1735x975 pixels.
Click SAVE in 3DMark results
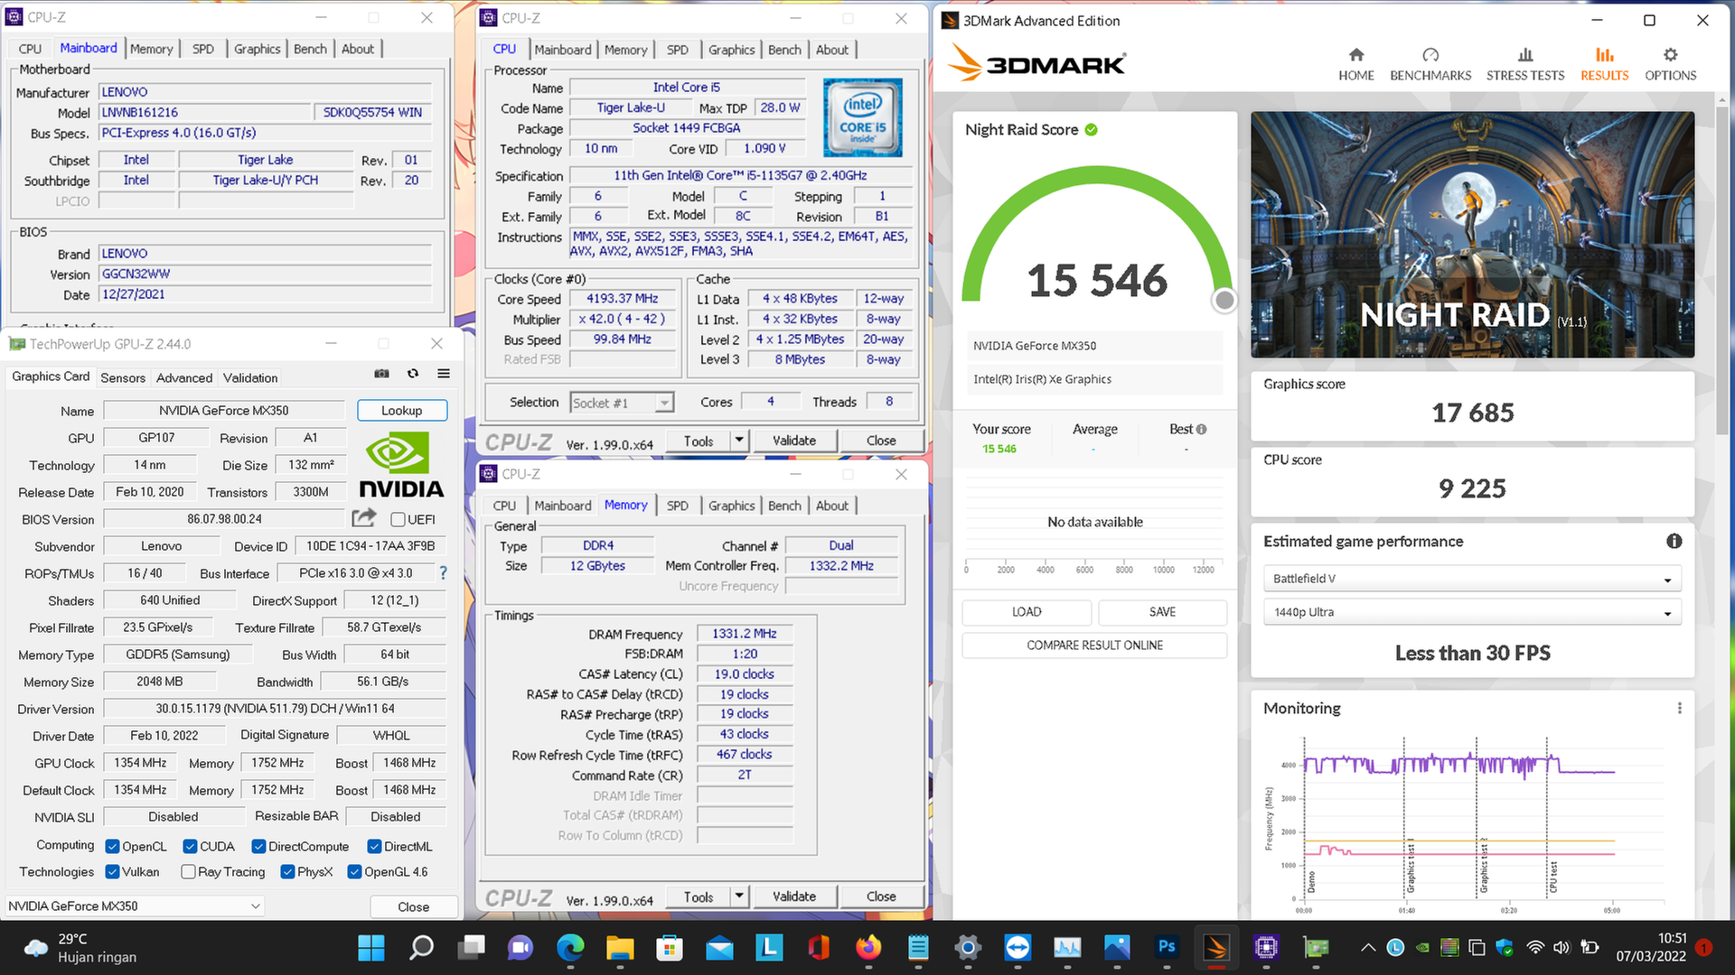[1162, 612]
